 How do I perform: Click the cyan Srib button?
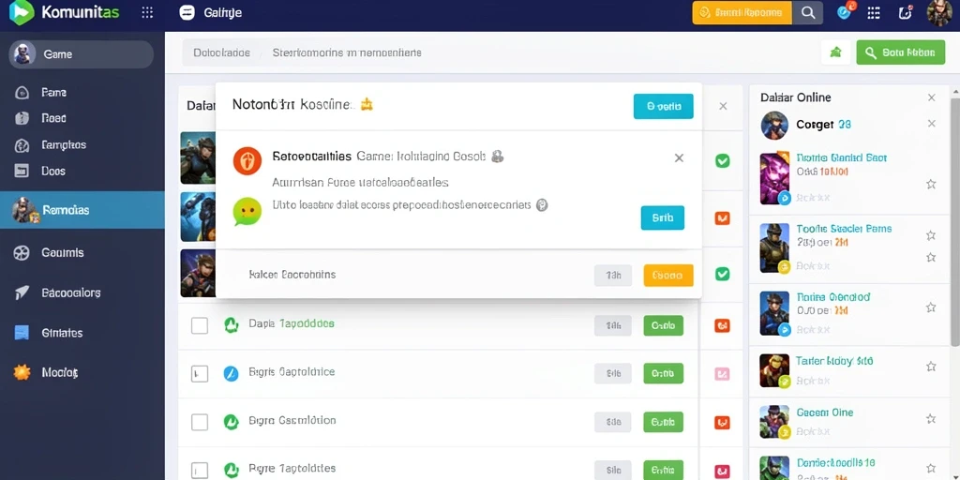point(663,217)
